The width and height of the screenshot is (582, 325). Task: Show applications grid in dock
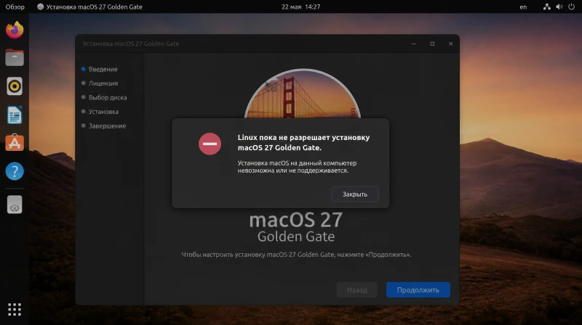point(15,310)
